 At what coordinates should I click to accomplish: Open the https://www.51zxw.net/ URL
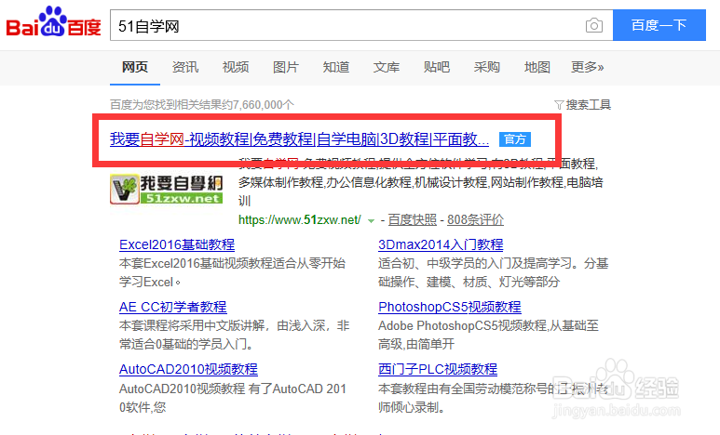pyautogui.click(x=299, y=220)
